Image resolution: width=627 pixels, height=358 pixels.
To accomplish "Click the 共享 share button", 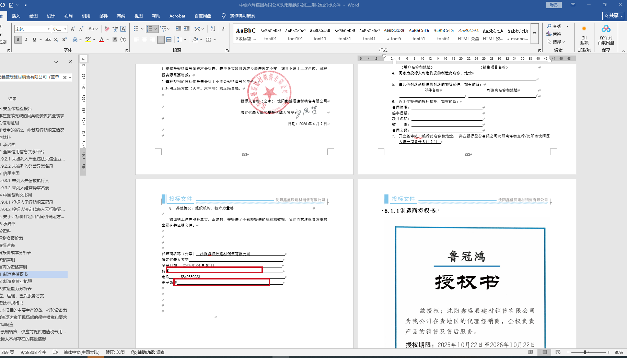I will (x=613, y=16).
